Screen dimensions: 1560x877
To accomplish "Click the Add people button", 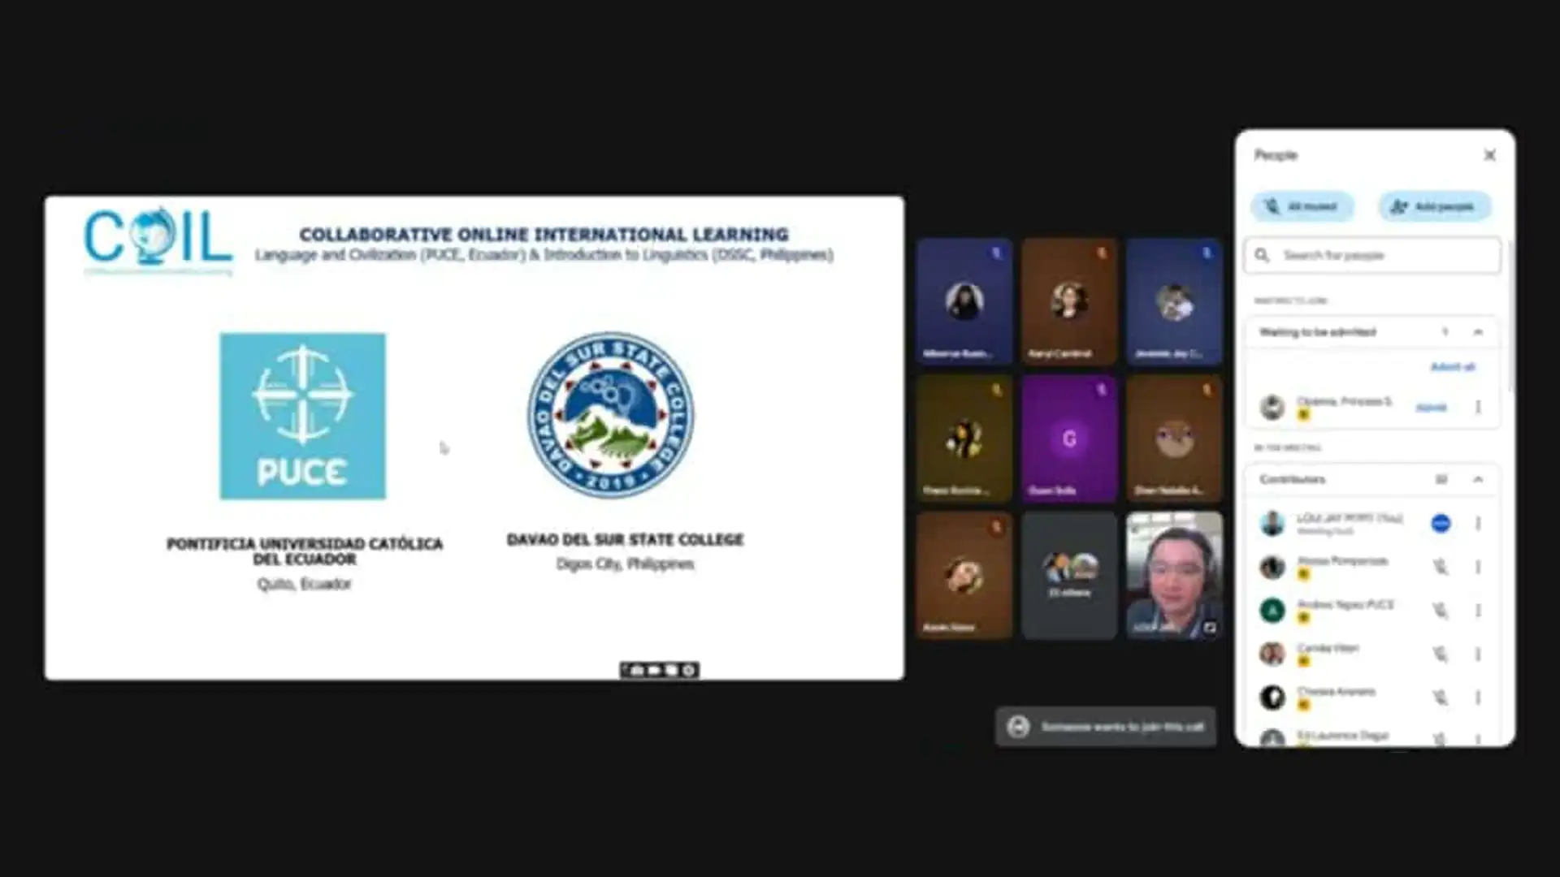I will coord(1434,206).
